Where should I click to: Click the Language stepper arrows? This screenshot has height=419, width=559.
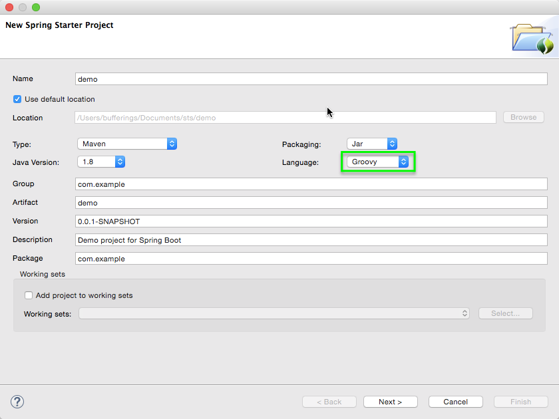pos(403,161)
